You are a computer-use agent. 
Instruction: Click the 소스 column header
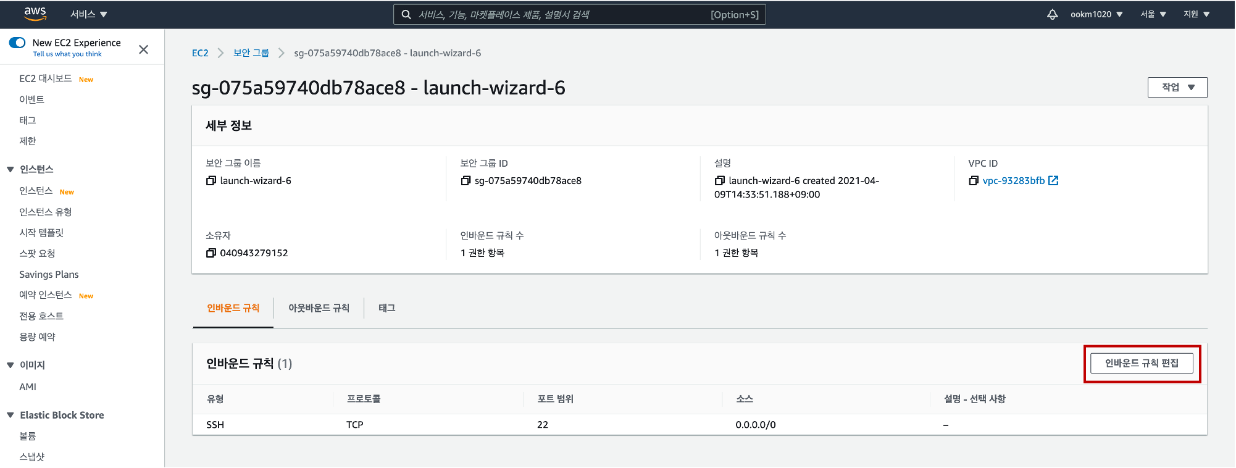click(x=745, y=399)
